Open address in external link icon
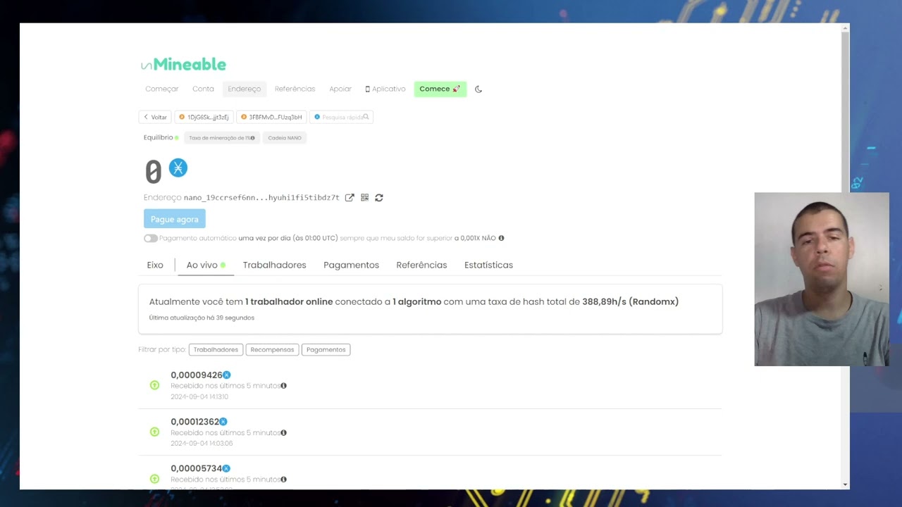This screenshot has height=507, width=902. point(350,198)
